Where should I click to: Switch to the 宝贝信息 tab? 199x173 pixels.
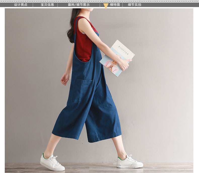47,5
